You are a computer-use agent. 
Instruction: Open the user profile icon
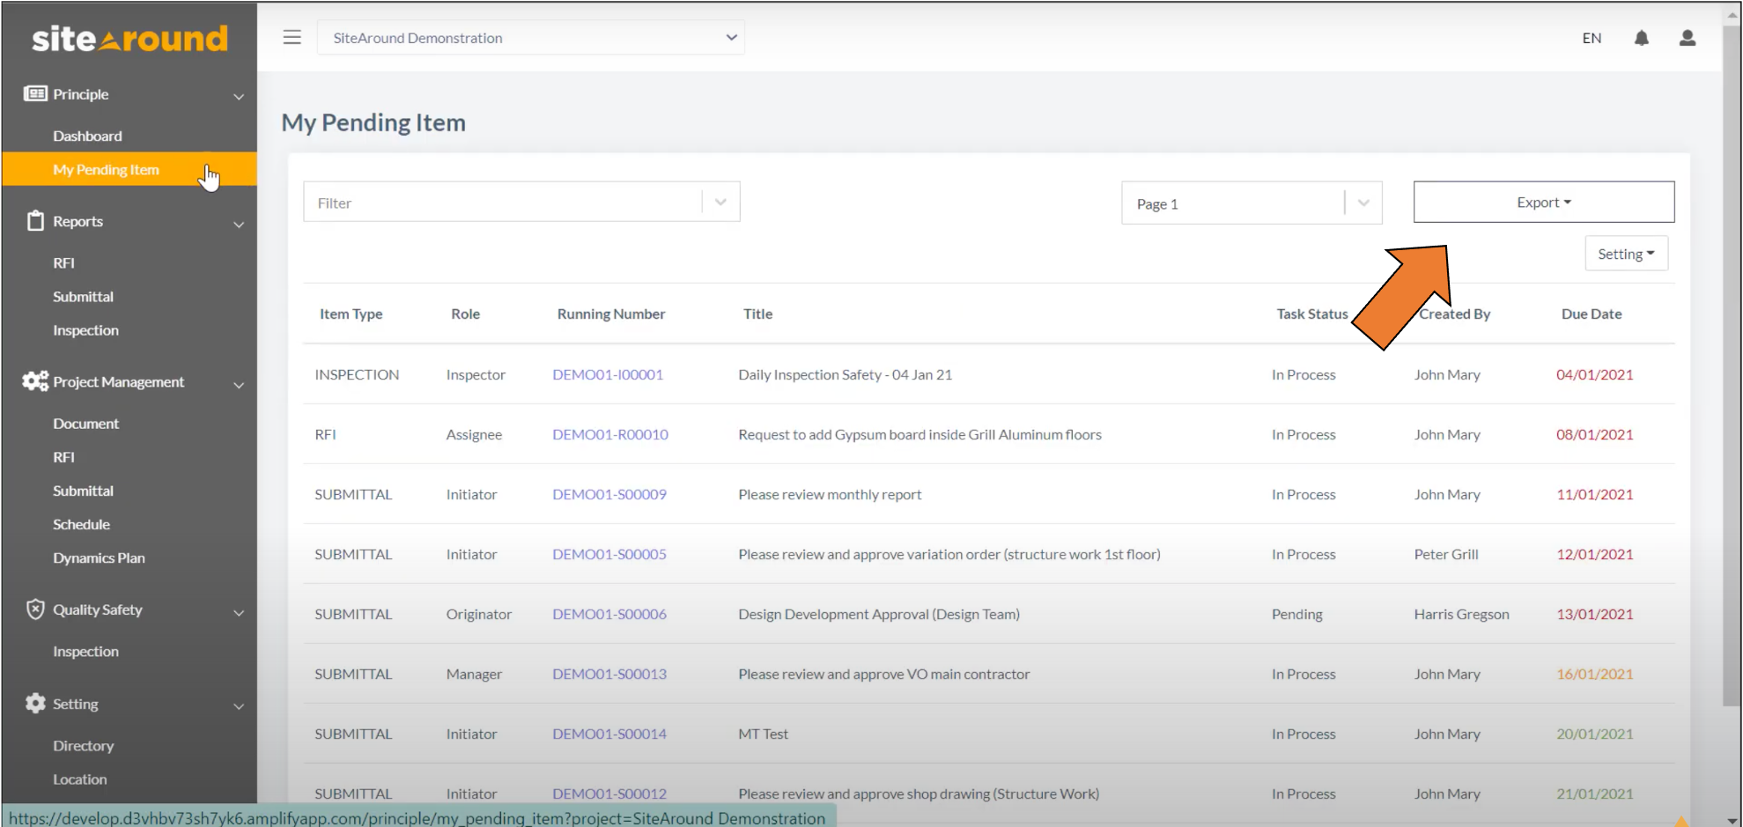pyautogui.click(x=1687, y=38)
